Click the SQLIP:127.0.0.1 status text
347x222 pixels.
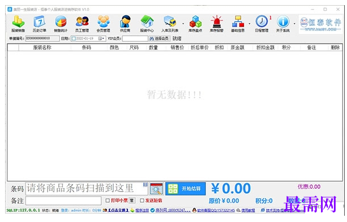click(23, 210)
